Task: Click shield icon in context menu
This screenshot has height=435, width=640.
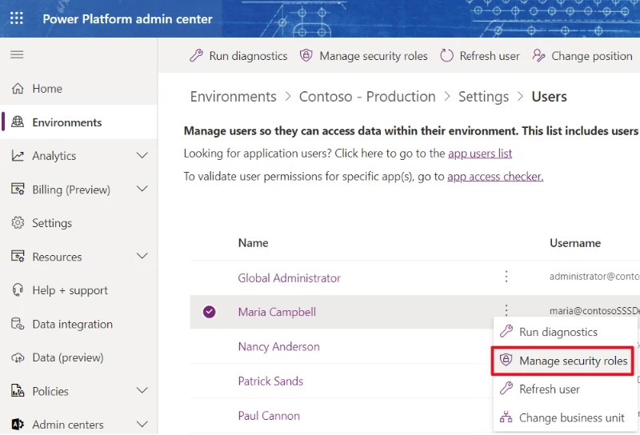Action: (x=506, y=360)
